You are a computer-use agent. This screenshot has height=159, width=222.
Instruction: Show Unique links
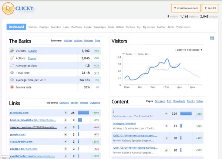(x=84, y=103)
